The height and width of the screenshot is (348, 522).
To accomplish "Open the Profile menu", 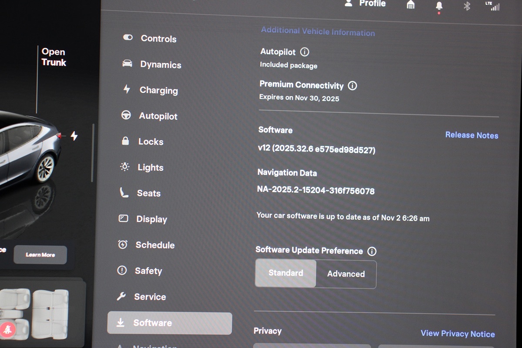I will click(365, 3).
